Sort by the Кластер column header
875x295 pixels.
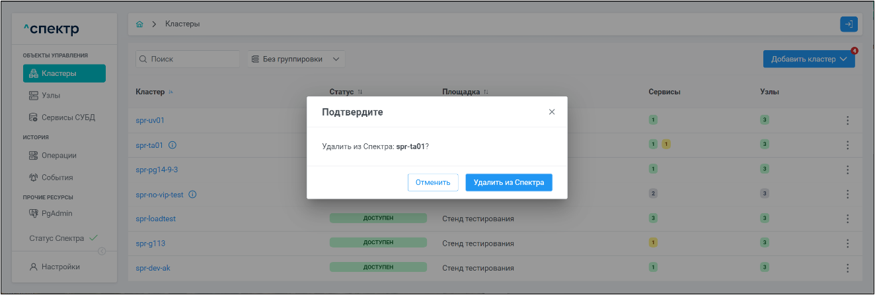click(150, 92)
